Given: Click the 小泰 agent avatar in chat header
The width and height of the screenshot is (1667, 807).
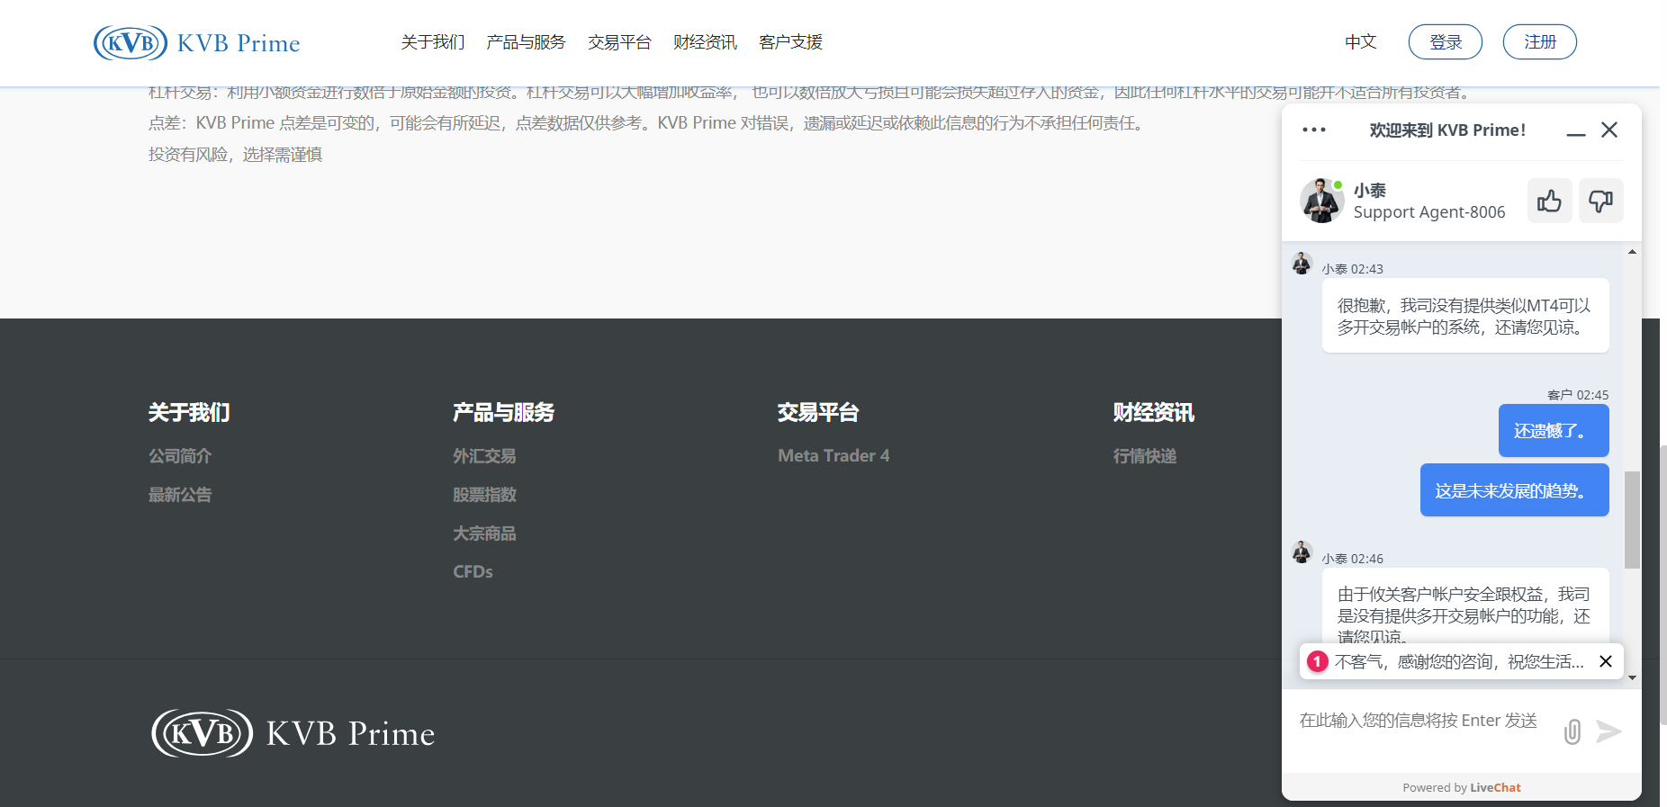Looking at the screenshot, I should pos(1321,201).
